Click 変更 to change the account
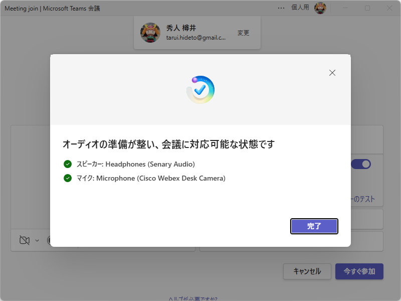401x301 pixels. [x=243, y=33]
